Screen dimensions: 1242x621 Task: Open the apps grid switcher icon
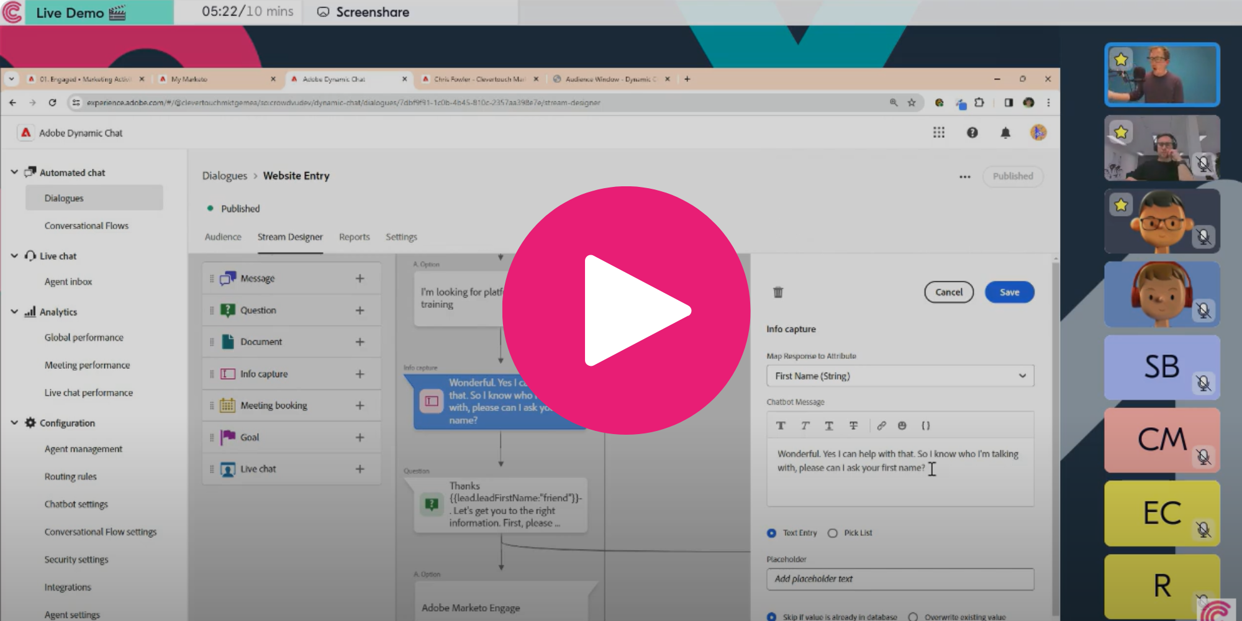click(939, 132)
